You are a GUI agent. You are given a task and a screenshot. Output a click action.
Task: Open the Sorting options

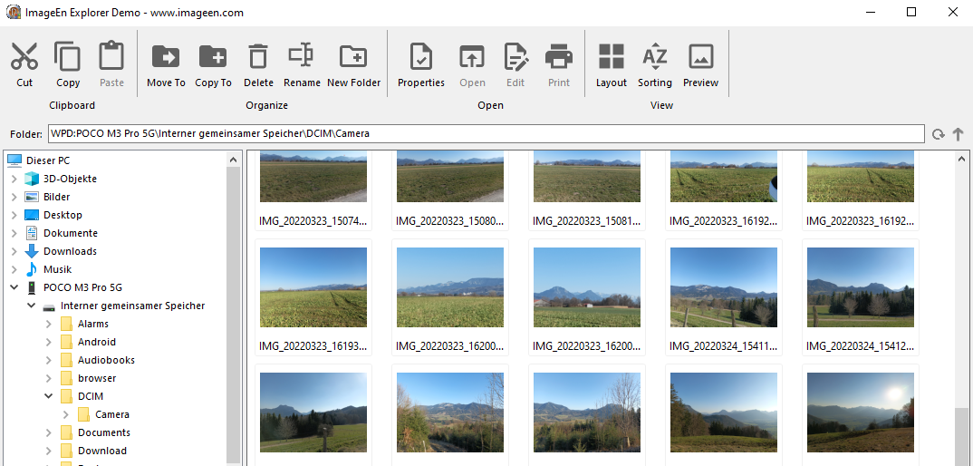(x=655, y=56)
